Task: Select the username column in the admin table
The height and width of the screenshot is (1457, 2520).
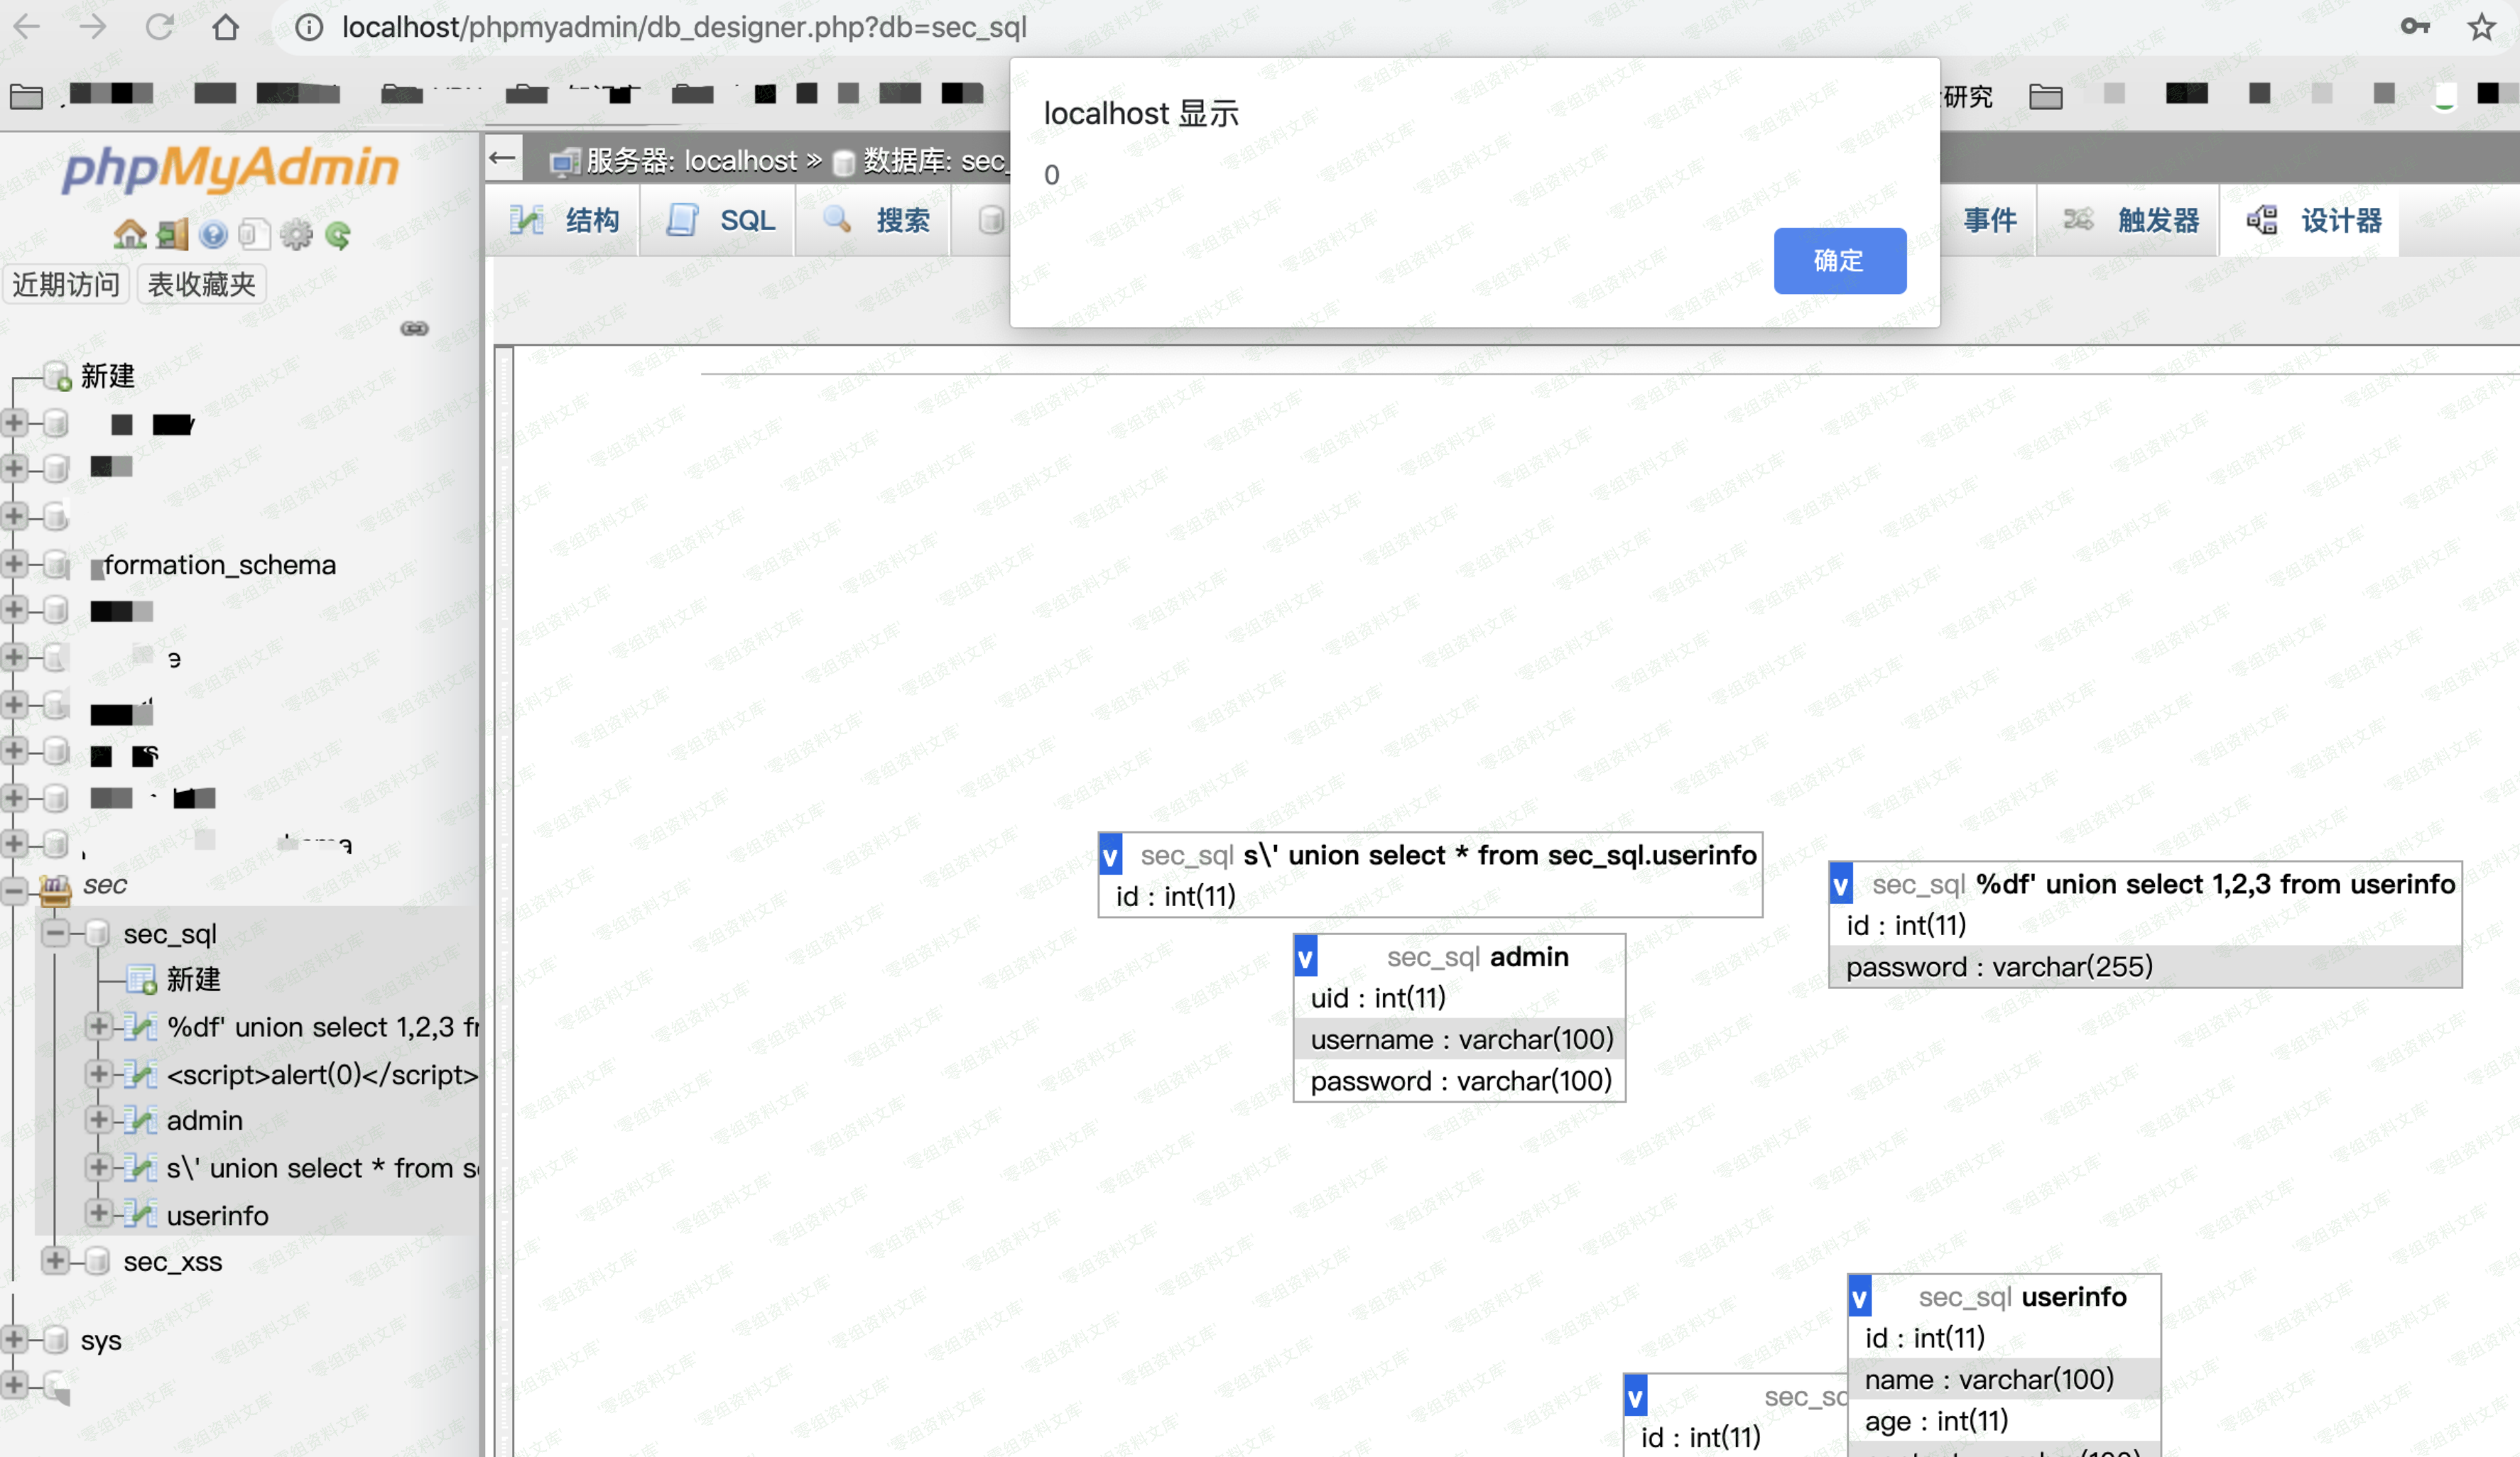Action: (1460, 1040)
